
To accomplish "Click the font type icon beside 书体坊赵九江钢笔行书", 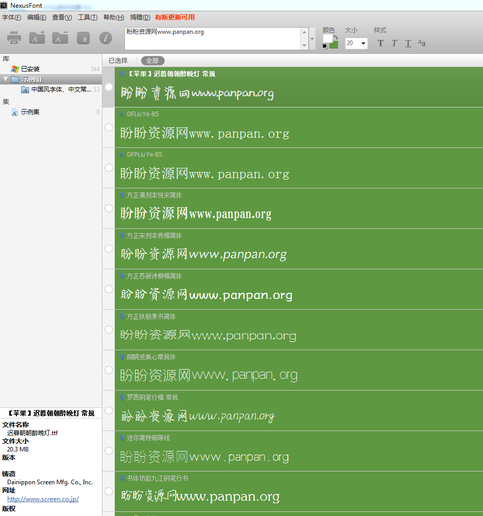I will point(121,478).
